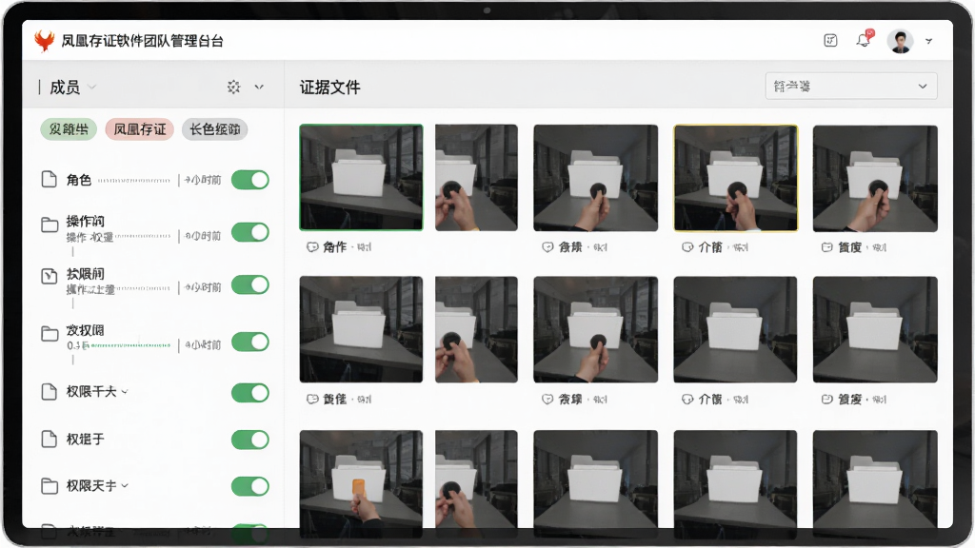Image resolution: width=975 pixels, height=548 pixels.
Task: Click the folder icon in the 0.3 progress row
Action: pos(50,334)
